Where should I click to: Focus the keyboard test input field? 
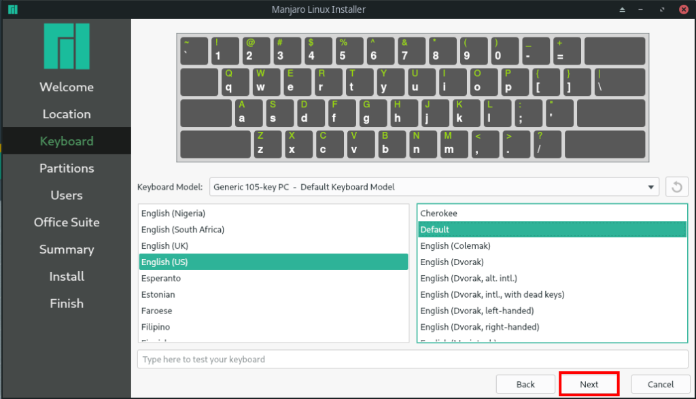tap(413, 359)
